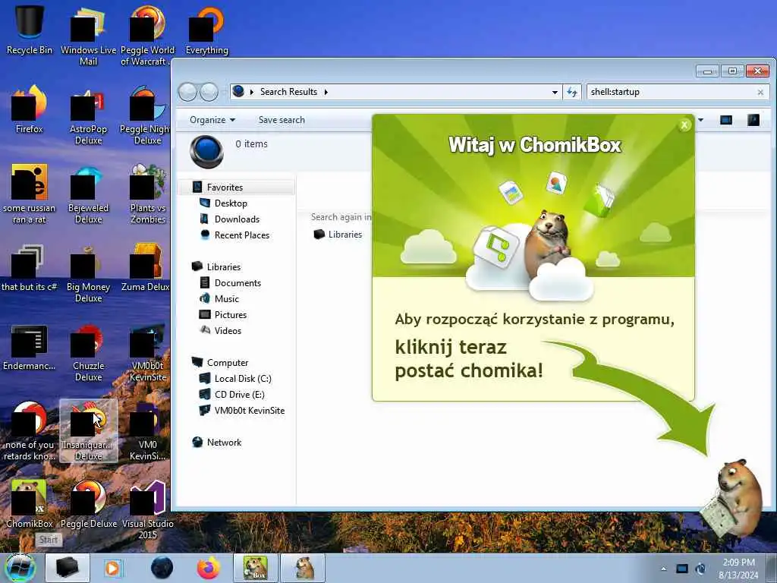The image size is (777, 583).
Task: Clear the shell:startup search box
Action: (x=760, y=92)
